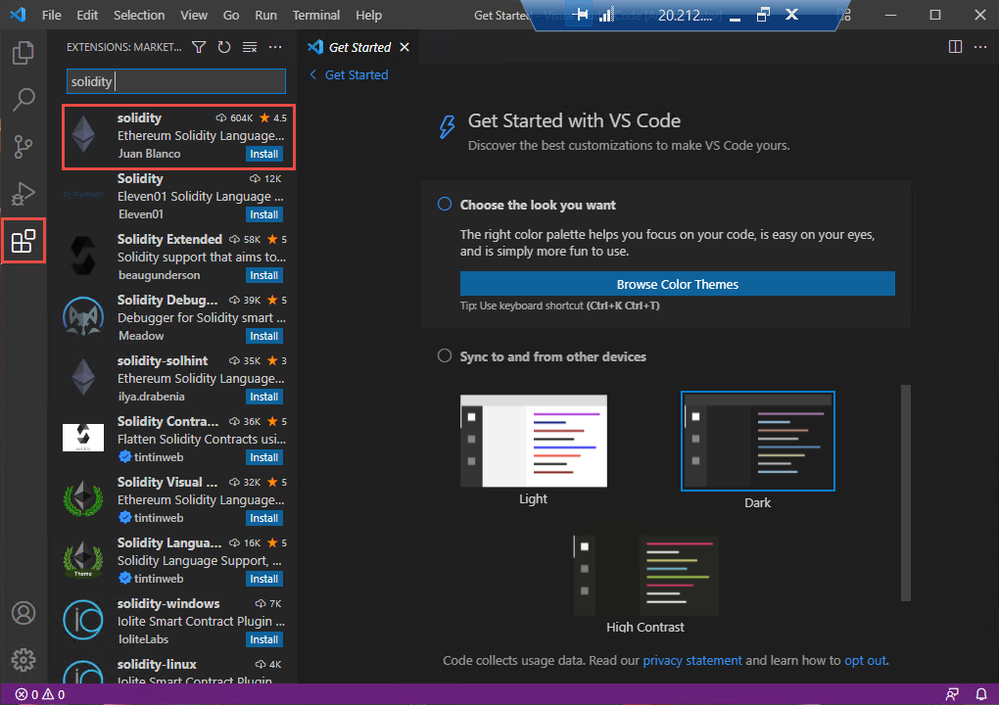Open Views and More Actions ellipsis in sidebar
This screenshot has height=705, width=999.
(275, 47)
